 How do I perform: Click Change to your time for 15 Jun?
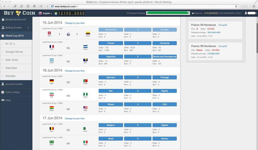(75, 23)
